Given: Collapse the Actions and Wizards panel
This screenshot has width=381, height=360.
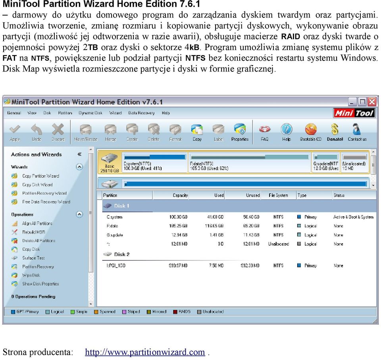Looking at the screenshot, I should [x=79, y=154].
